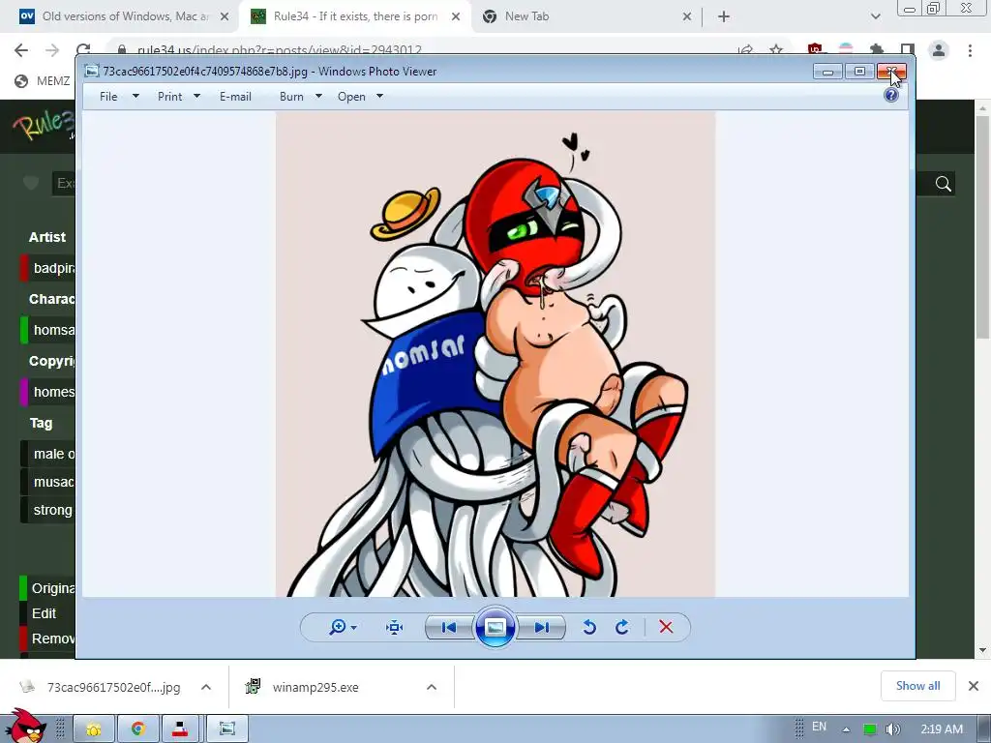991x743 pixels.
Task: Click the website search magnifier icon
Action: [943, 184]
